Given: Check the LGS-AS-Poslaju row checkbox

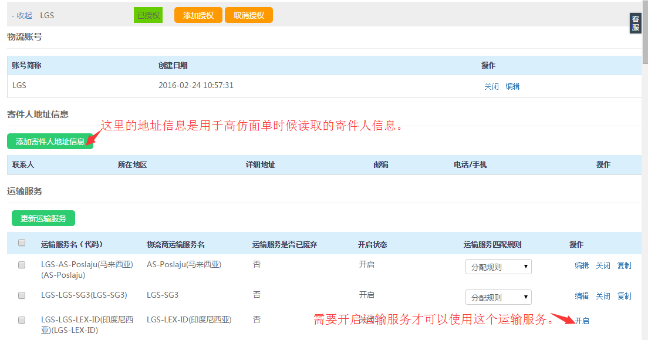Looking at the screenshot, I should [x=22, y=265].
